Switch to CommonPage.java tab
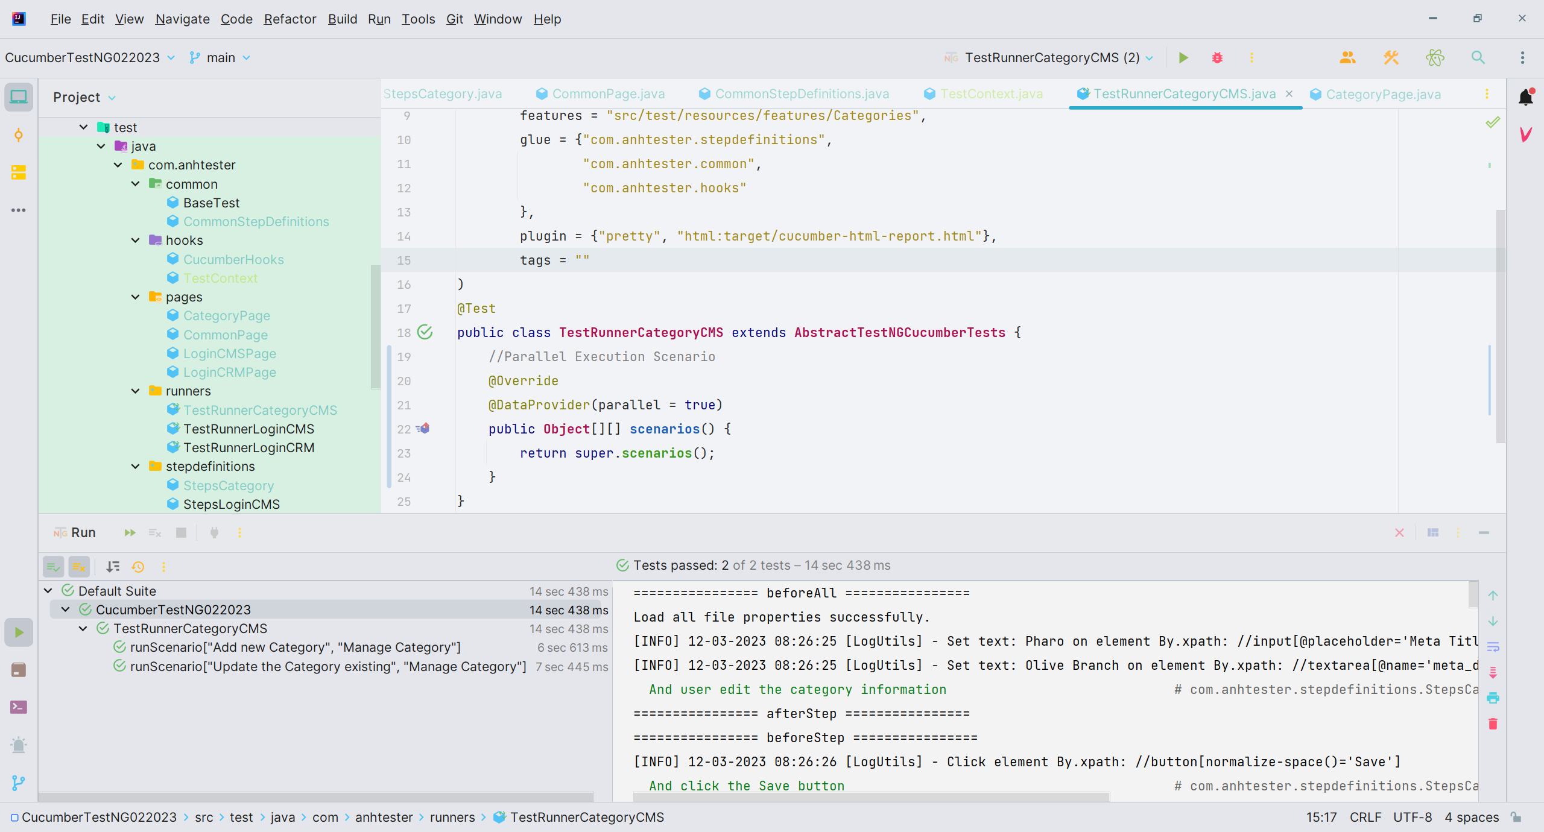 [601, 93]
